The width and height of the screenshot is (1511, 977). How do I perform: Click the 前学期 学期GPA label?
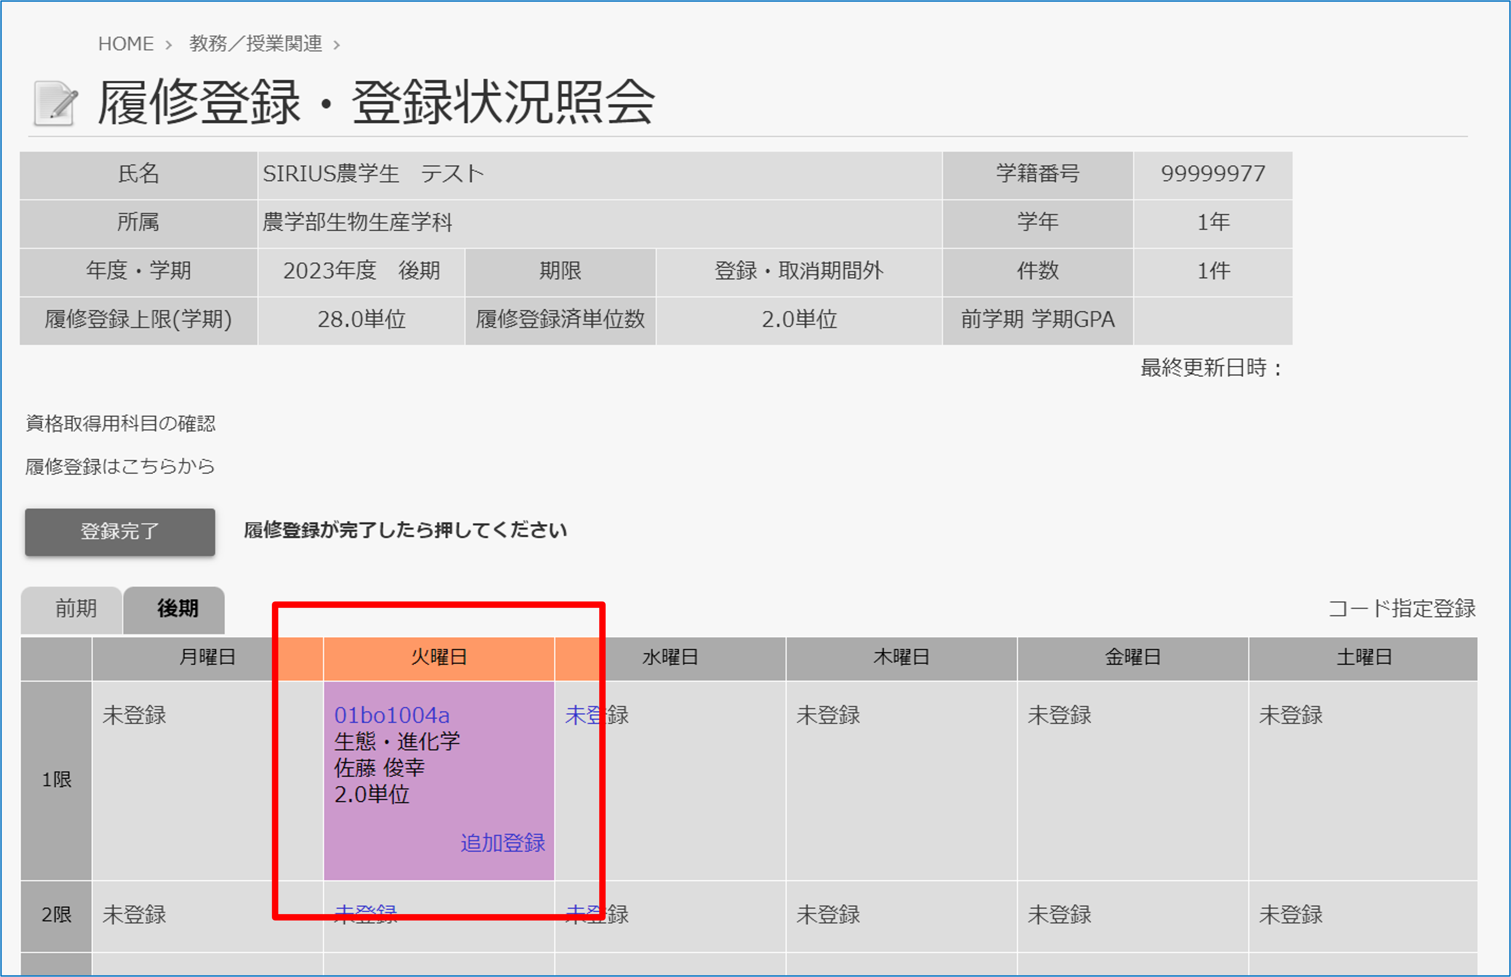(1037, 320)
